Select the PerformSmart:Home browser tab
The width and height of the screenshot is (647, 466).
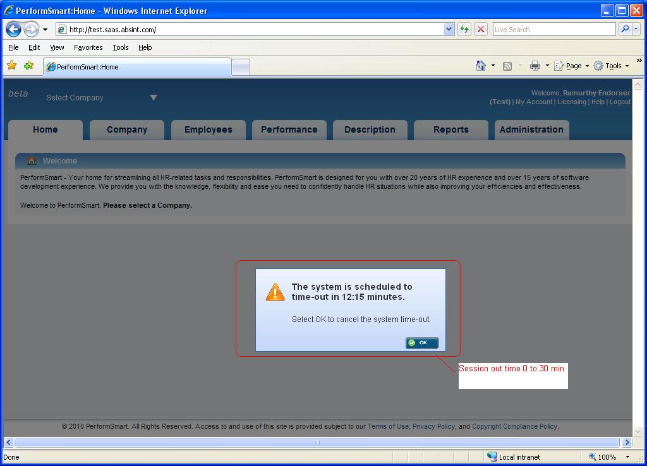(137, 67)
